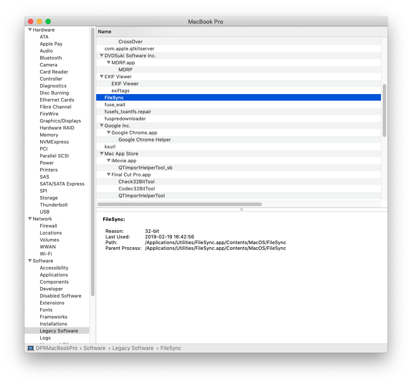Click the list's horizontal scrollbar
The width and height of the screenshot is (412, 385).
[x=180, y=204]
